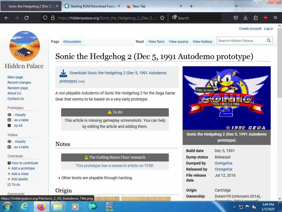The width and height of the screenshot is (282, 212).
Task: Focus the Firefox Search box
Action: (196, 18)
